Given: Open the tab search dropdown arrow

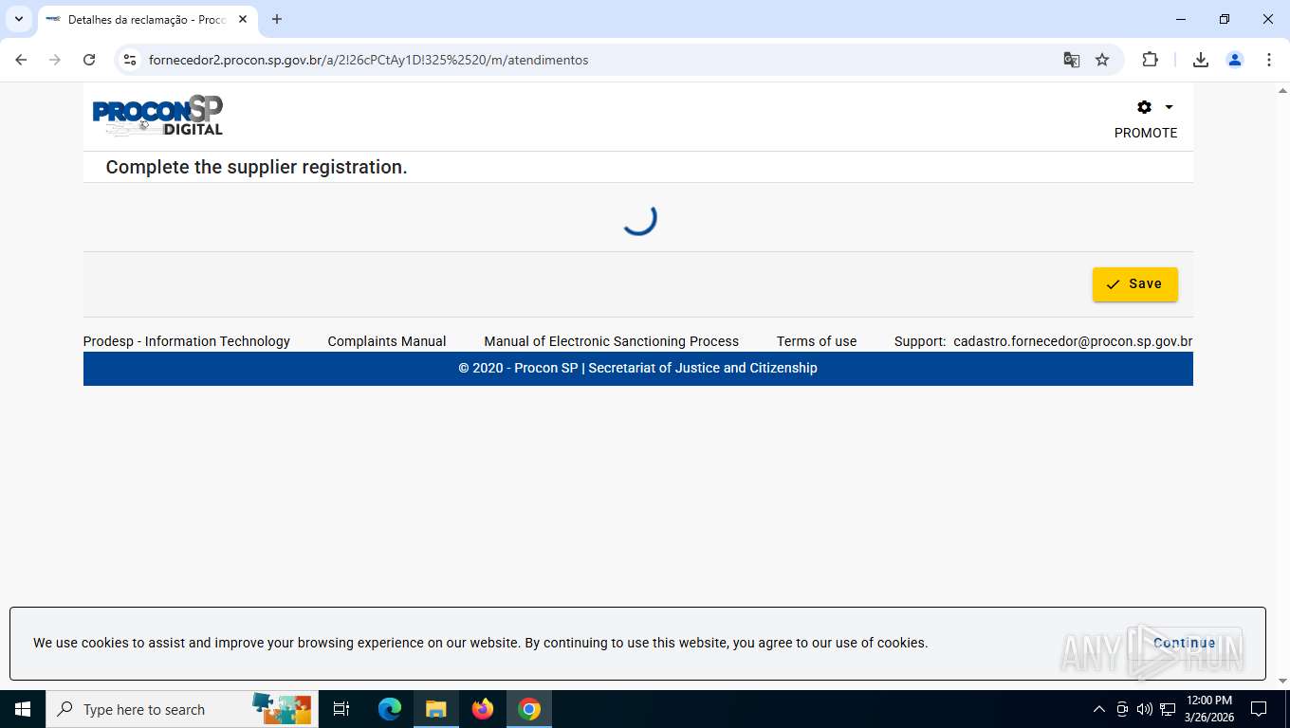Looking at the screenshot, I should [x=19, y=19].
